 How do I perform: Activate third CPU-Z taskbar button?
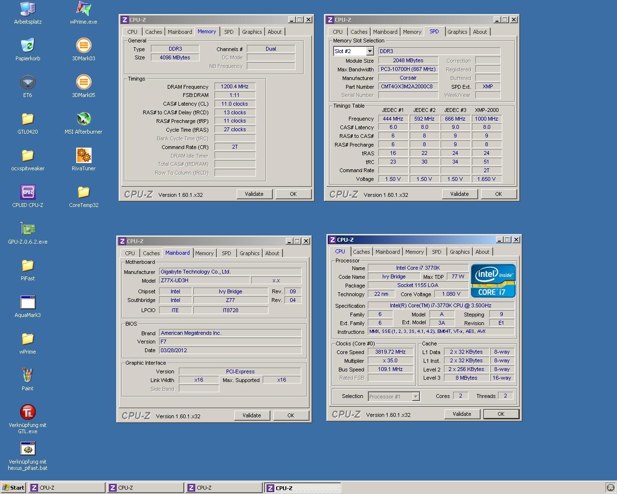click(x=224, y=488)
